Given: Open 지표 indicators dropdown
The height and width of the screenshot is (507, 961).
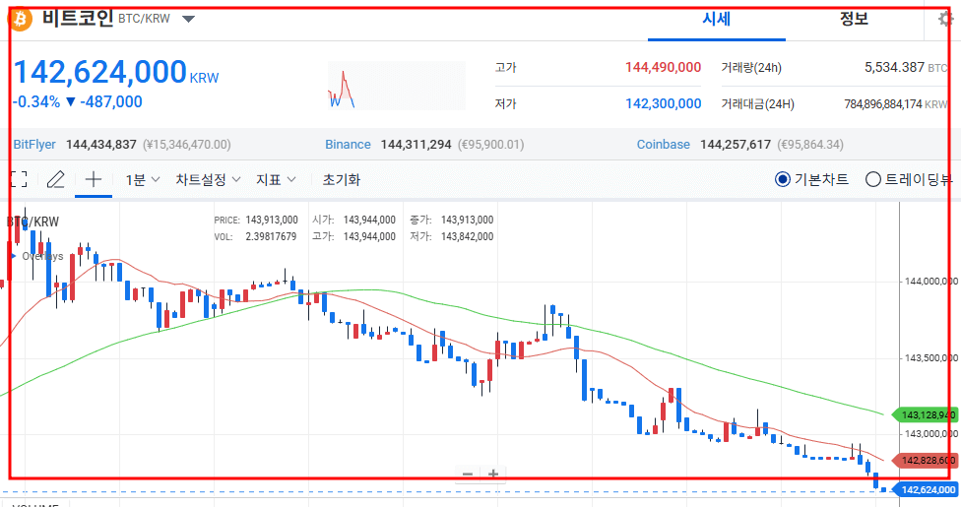Looking at the screenshot, I should pyautogui.click(x=276, y=179).
